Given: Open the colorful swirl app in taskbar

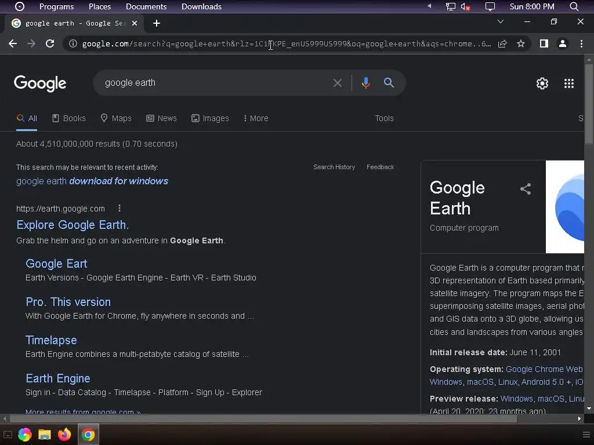Looking at the screenshot, I should [25, 435].
